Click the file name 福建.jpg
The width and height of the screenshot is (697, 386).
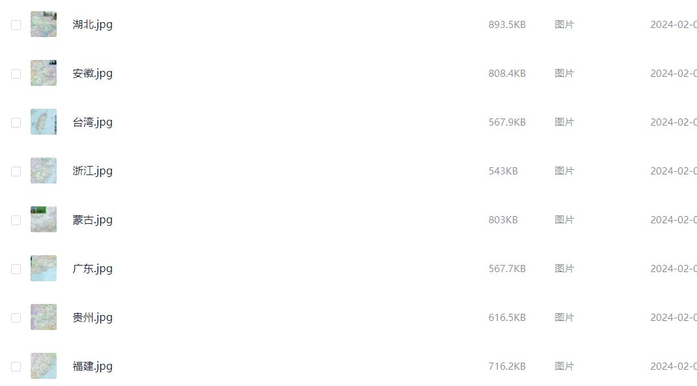tap(92, 366)
